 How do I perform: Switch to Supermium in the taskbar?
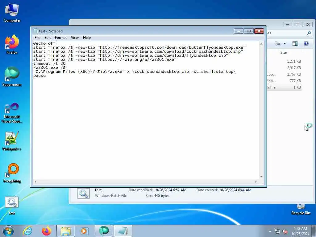(104, 231)
